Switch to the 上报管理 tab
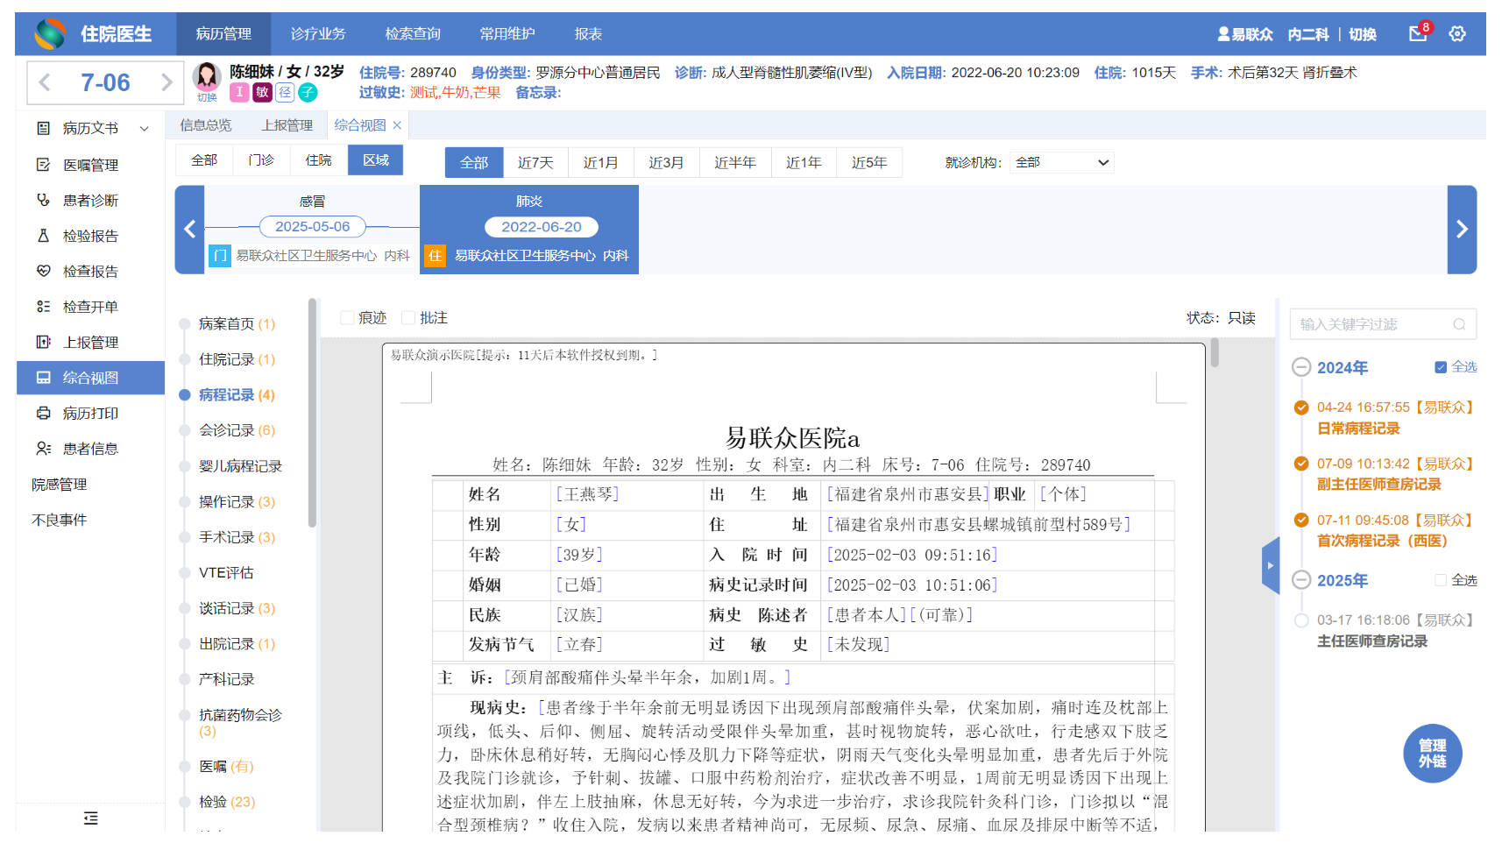Image resolution: width=1502 pixels, height=843 pixels. click(287, 125)
